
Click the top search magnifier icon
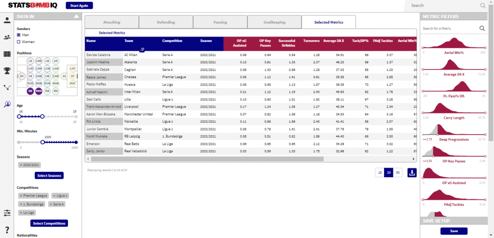click(x=482, y=5)
